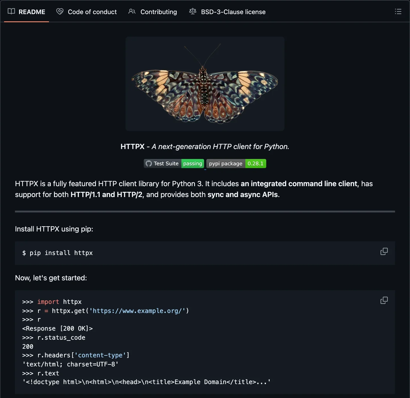The height and width of the screenshot is (398, 410).
Task: Click 'an integrated command line client' bold text
Action: point(299,184)
